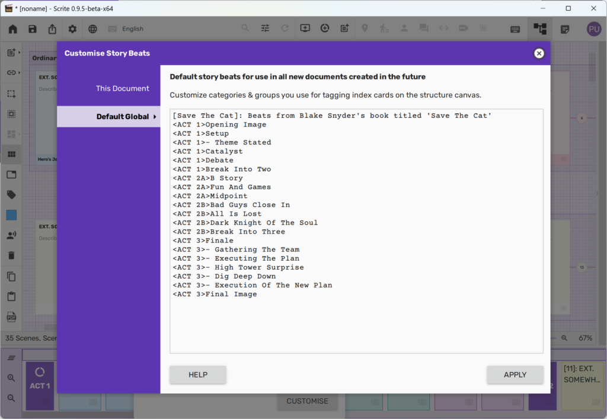This screenshot has height=419, width=607.
Task: Click the trash delete sidebar icon
Action: pos(12,255)
